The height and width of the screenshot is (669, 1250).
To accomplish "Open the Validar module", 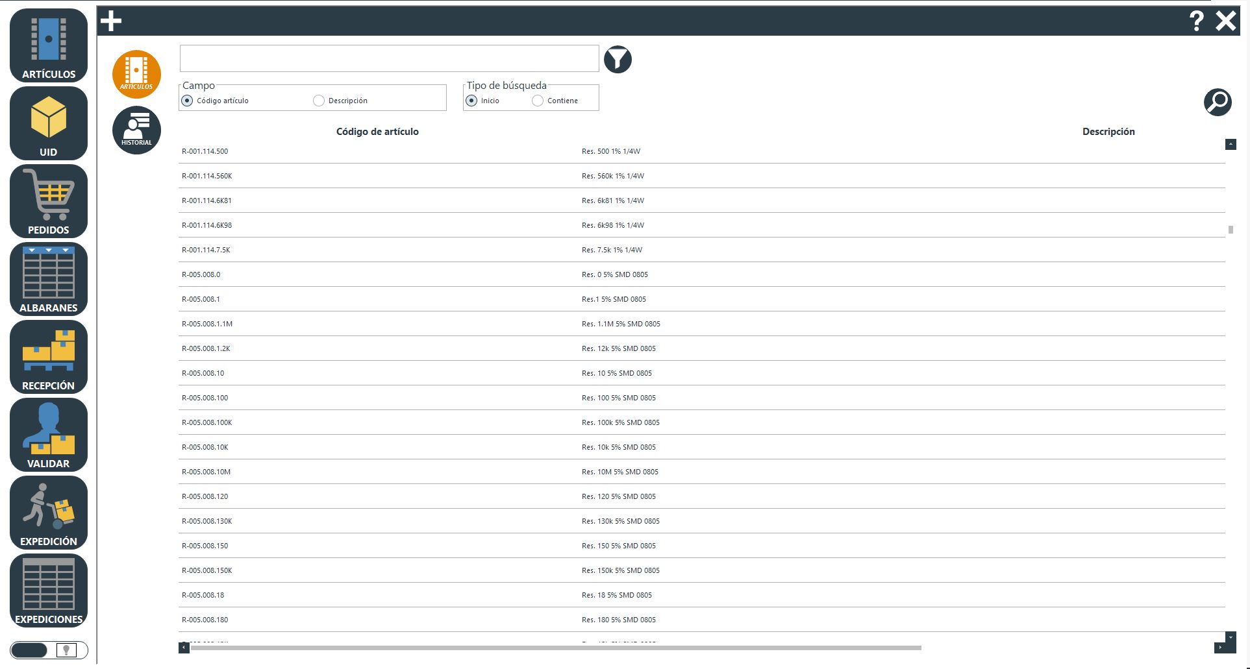I will pyautogui.click(x=49, y=435).
